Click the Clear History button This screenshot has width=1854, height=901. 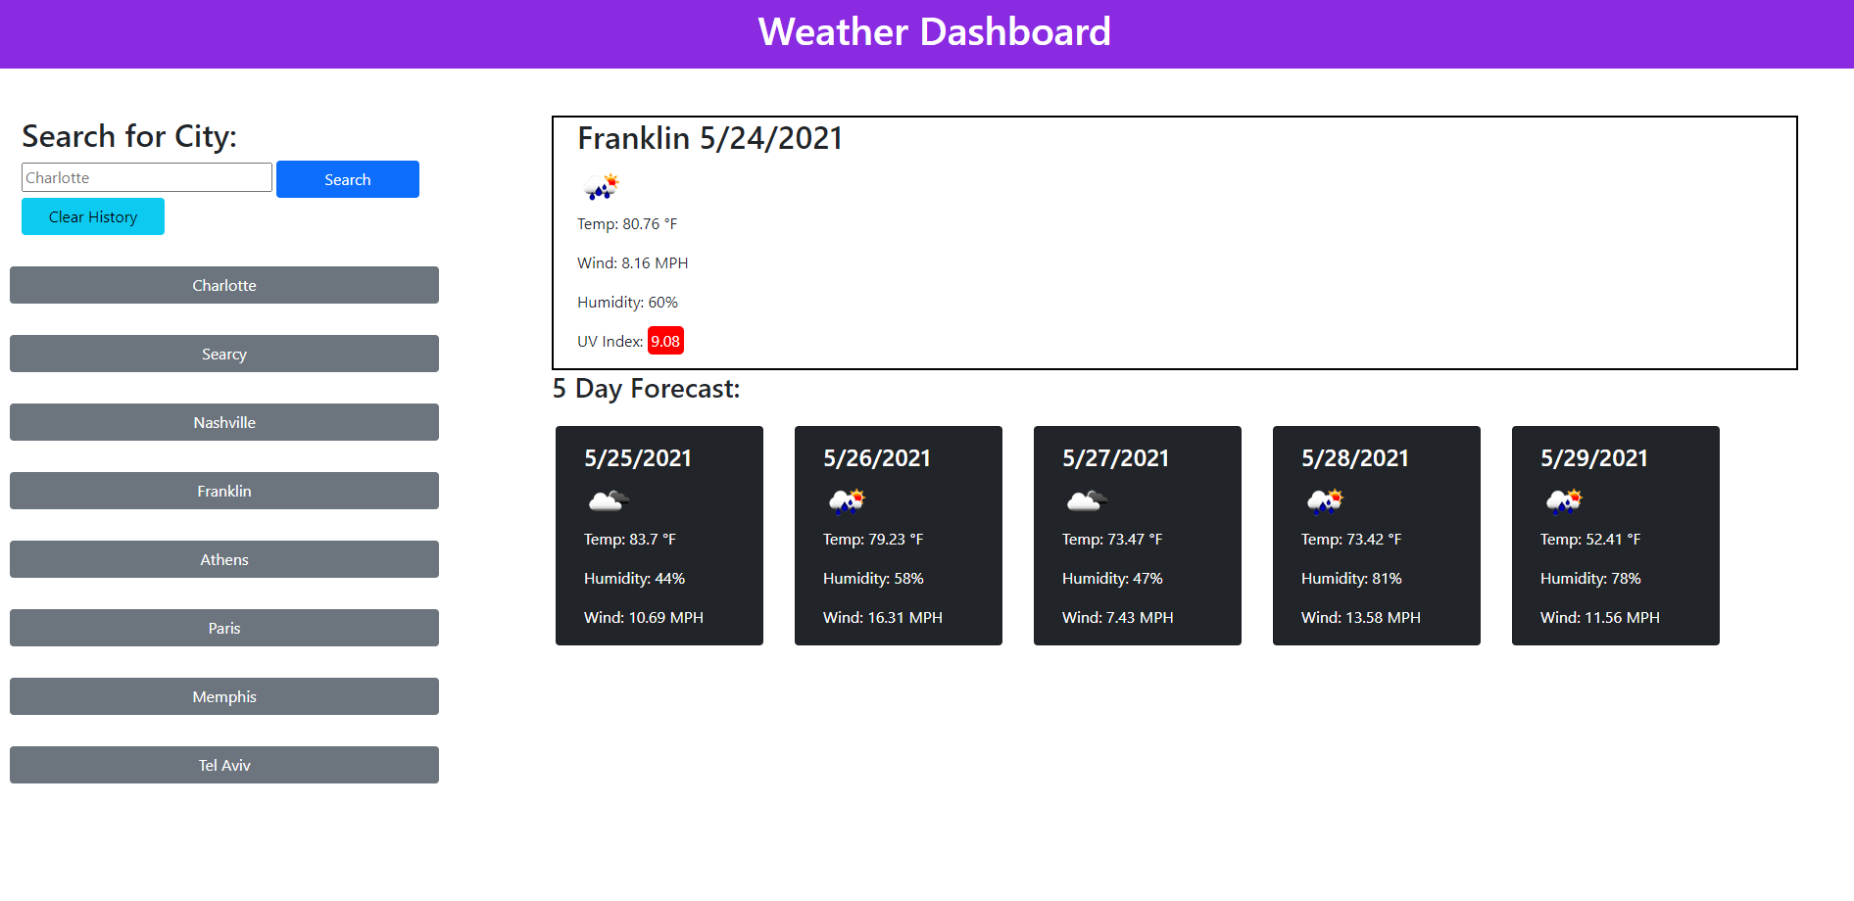pyautogui.click(x=92, y=215)
